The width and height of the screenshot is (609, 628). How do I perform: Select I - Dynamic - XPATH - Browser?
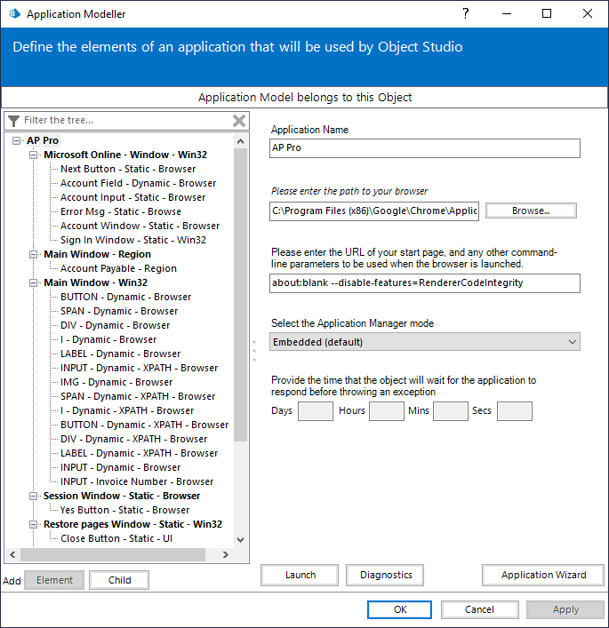tap(127, 411)
